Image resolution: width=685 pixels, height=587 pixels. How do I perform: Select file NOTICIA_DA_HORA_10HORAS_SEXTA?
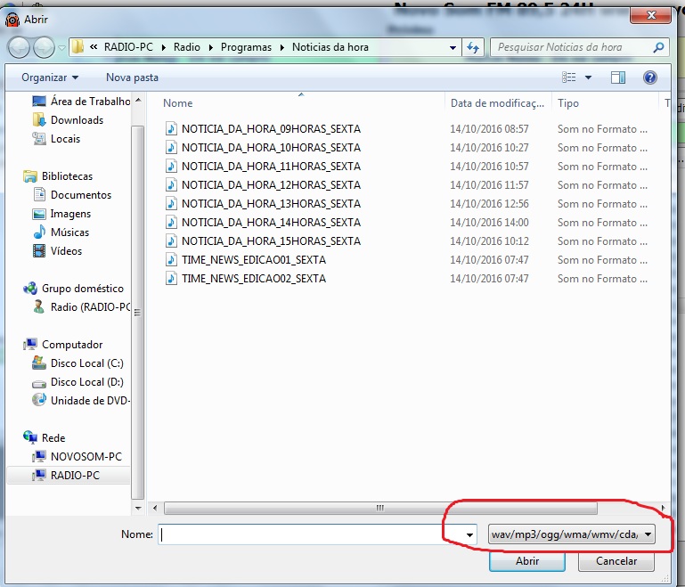(x=271, y=148)
